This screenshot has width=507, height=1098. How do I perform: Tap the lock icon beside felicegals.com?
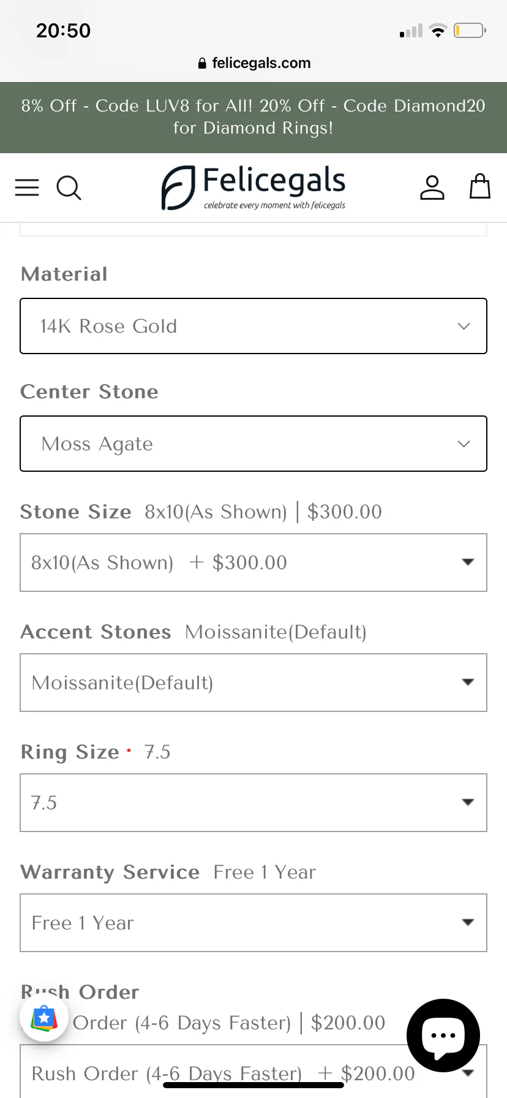click(202, 63)
